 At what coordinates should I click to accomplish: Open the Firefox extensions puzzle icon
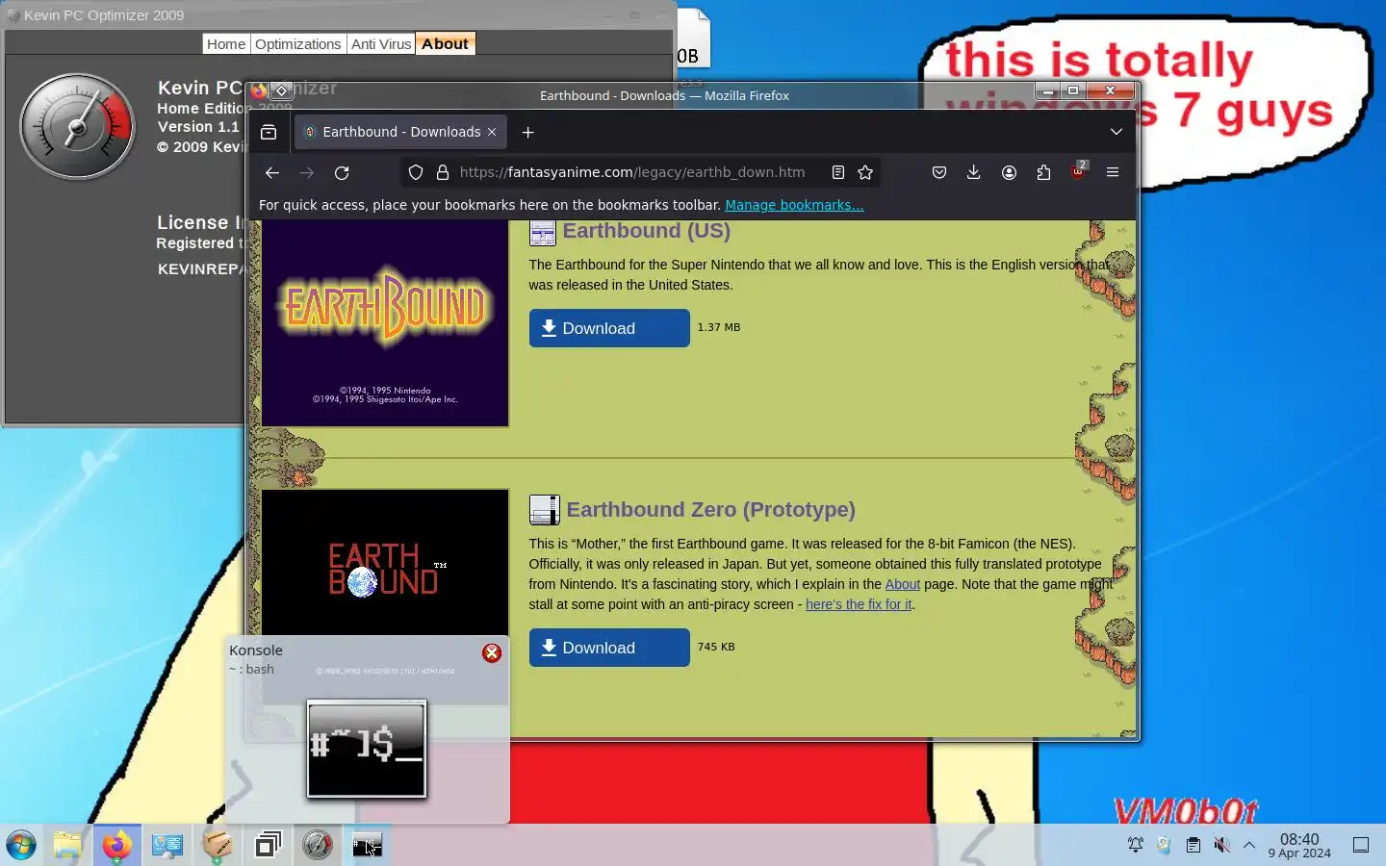coord(1043,172)
